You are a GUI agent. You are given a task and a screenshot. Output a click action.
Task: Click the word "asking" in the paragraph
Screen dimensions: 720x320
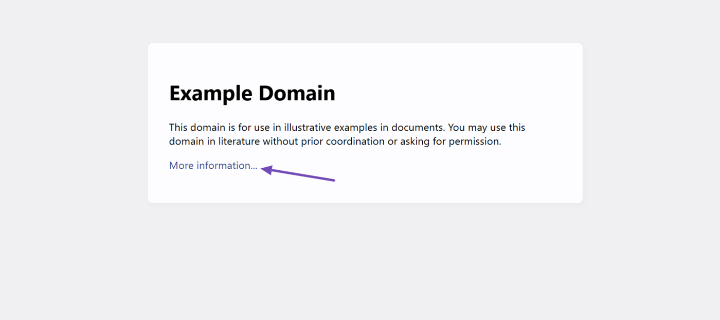point(415,141)
